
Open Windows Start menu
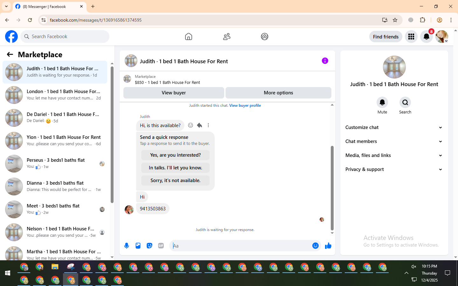(x=8, y=273)
